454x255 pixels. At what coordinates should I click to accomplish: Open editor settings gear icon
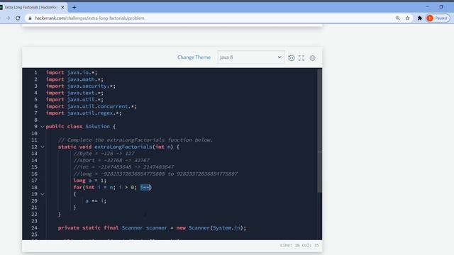tap(312, 58)
